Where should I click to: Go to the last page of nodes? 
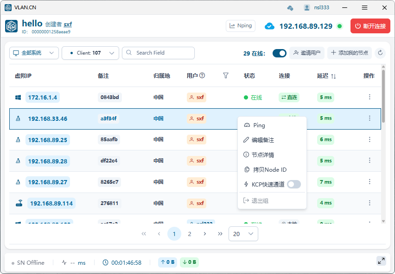pos(220,234)
